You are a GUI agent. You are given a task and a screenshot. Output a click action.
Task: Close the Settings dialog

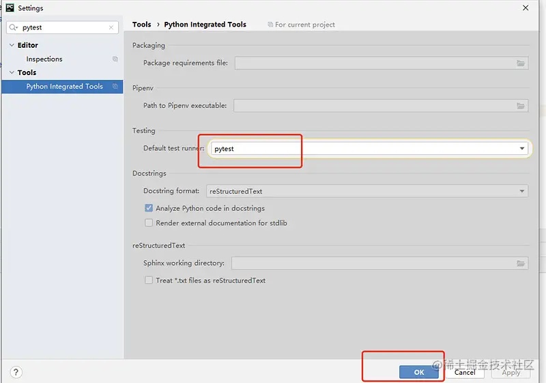(526, 8)
